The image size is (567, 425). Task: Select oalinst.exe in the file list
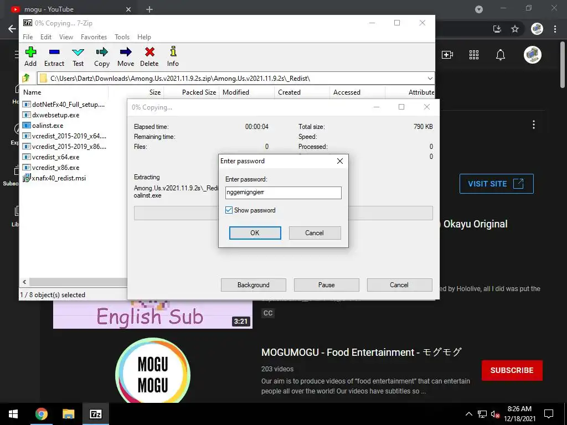tap(43, 126)
